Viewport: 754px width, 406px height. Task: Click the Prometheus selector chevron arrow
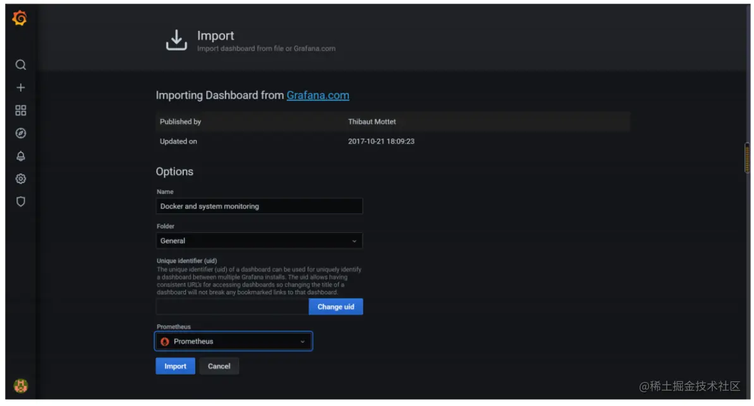303,342
